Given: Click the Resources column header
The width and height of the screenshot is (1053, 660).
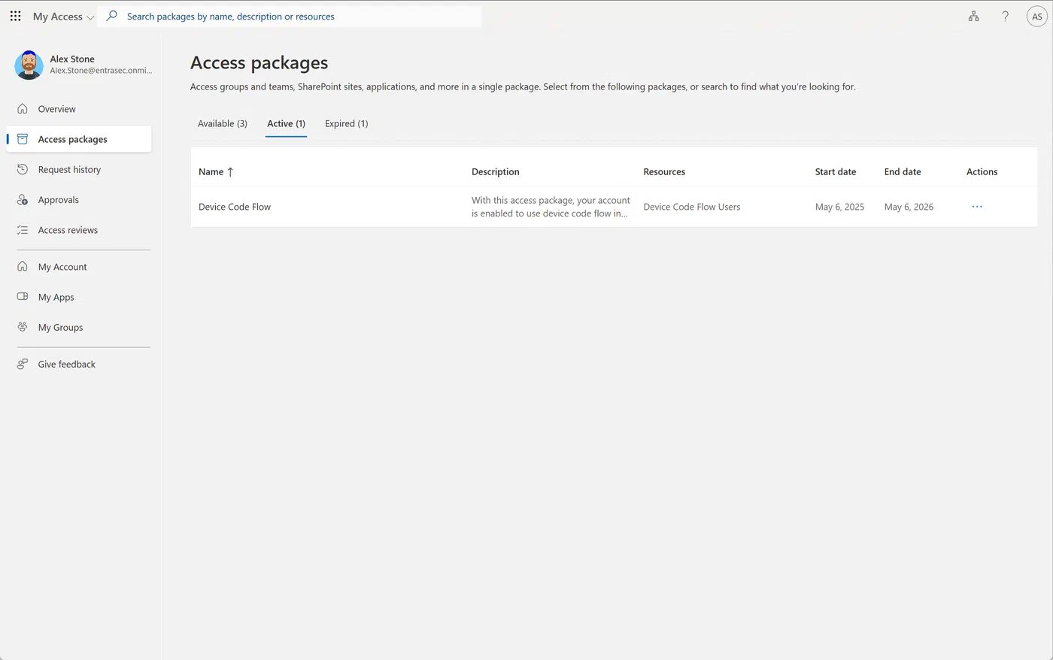Looking at the screenshot, I should coord(664,171).
